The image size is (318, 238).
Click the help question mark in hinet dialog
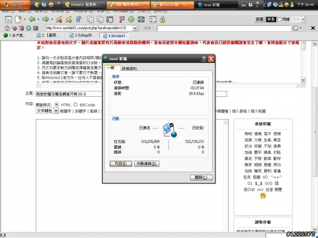[x=203, y=59]
